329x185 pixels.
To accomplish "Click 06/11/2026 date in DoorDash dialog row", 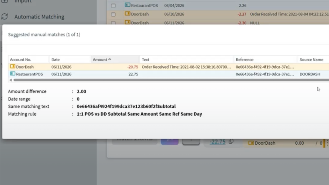I will [x=61, y=67].
